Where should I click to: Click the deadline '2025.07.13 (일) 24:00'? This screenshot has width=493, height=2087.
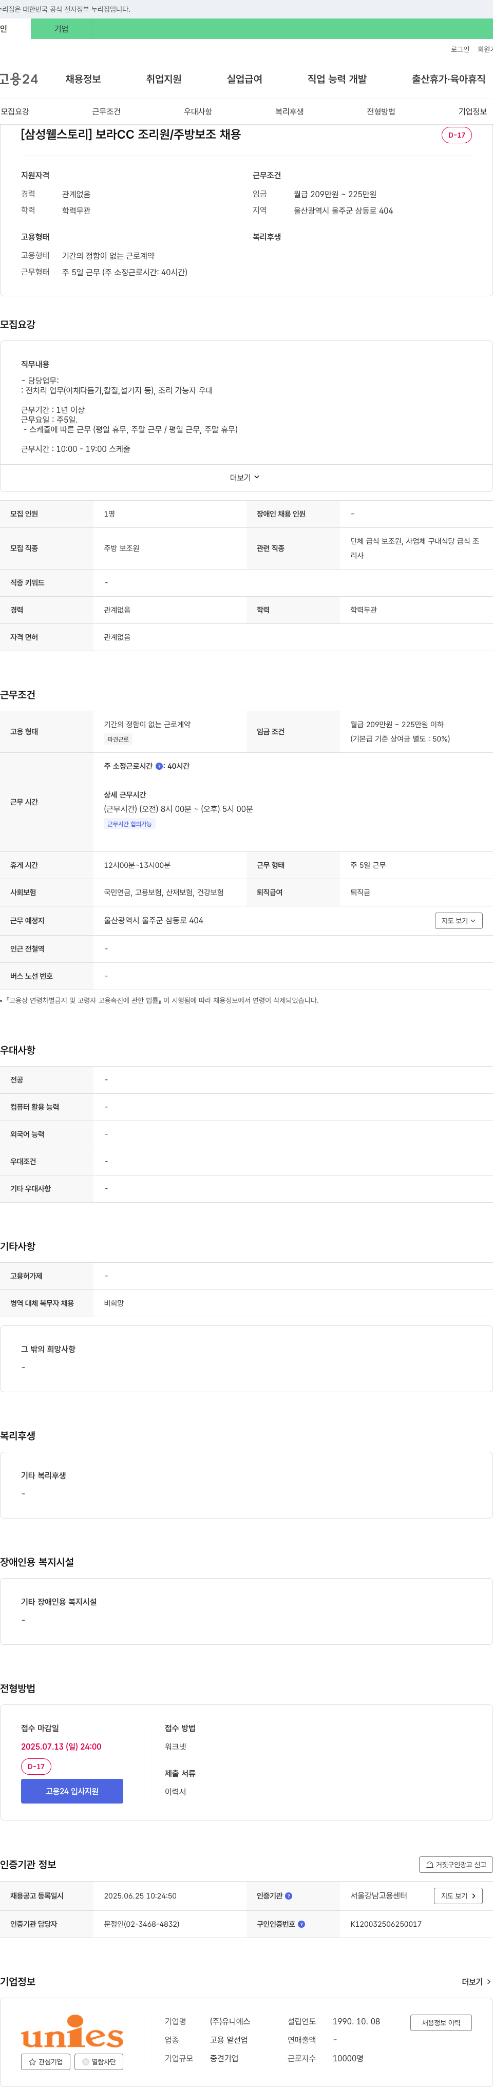tap(62, 1747)
